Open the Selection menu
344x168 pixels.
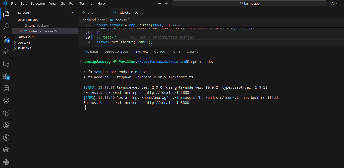pos(38,3)
